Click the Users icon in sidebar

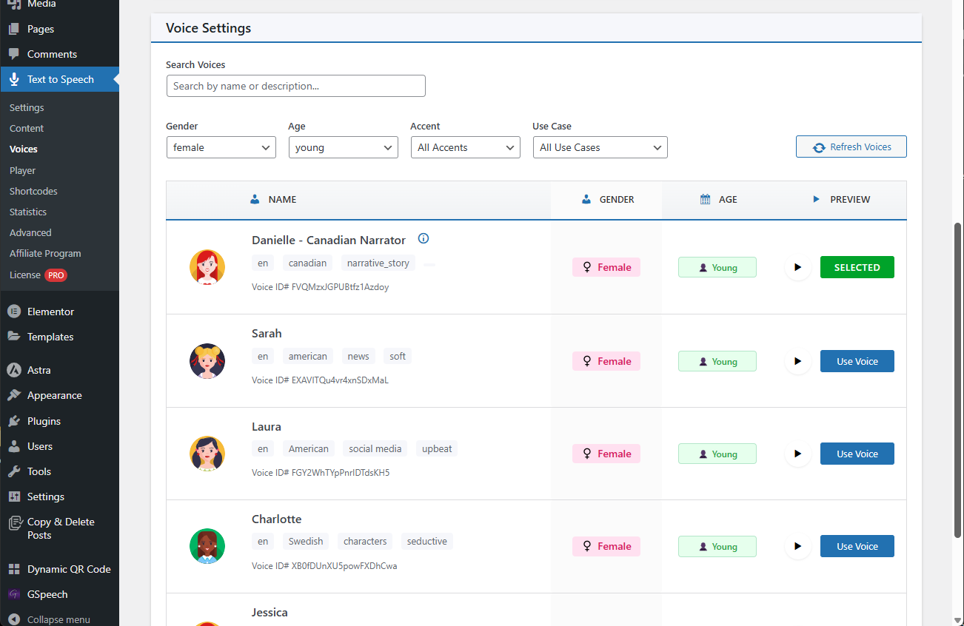tap(14, 446)
